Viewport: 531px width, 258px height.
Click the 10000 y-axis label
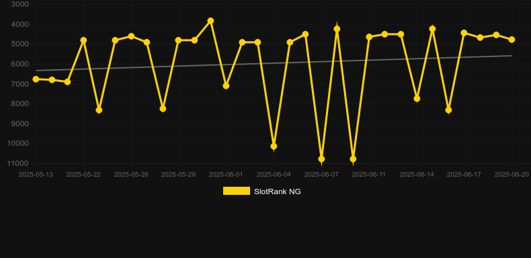click(18, 144)
